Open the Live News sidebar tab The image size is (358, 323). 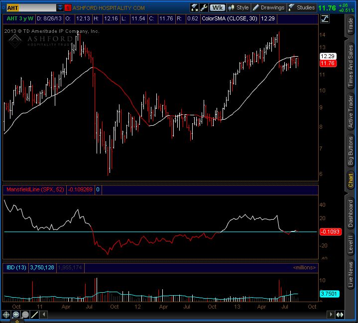tap(351, 274)
